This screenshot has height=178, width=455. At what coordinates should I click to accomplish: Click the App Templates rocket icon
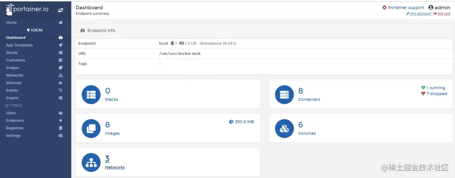click(61, 45)
